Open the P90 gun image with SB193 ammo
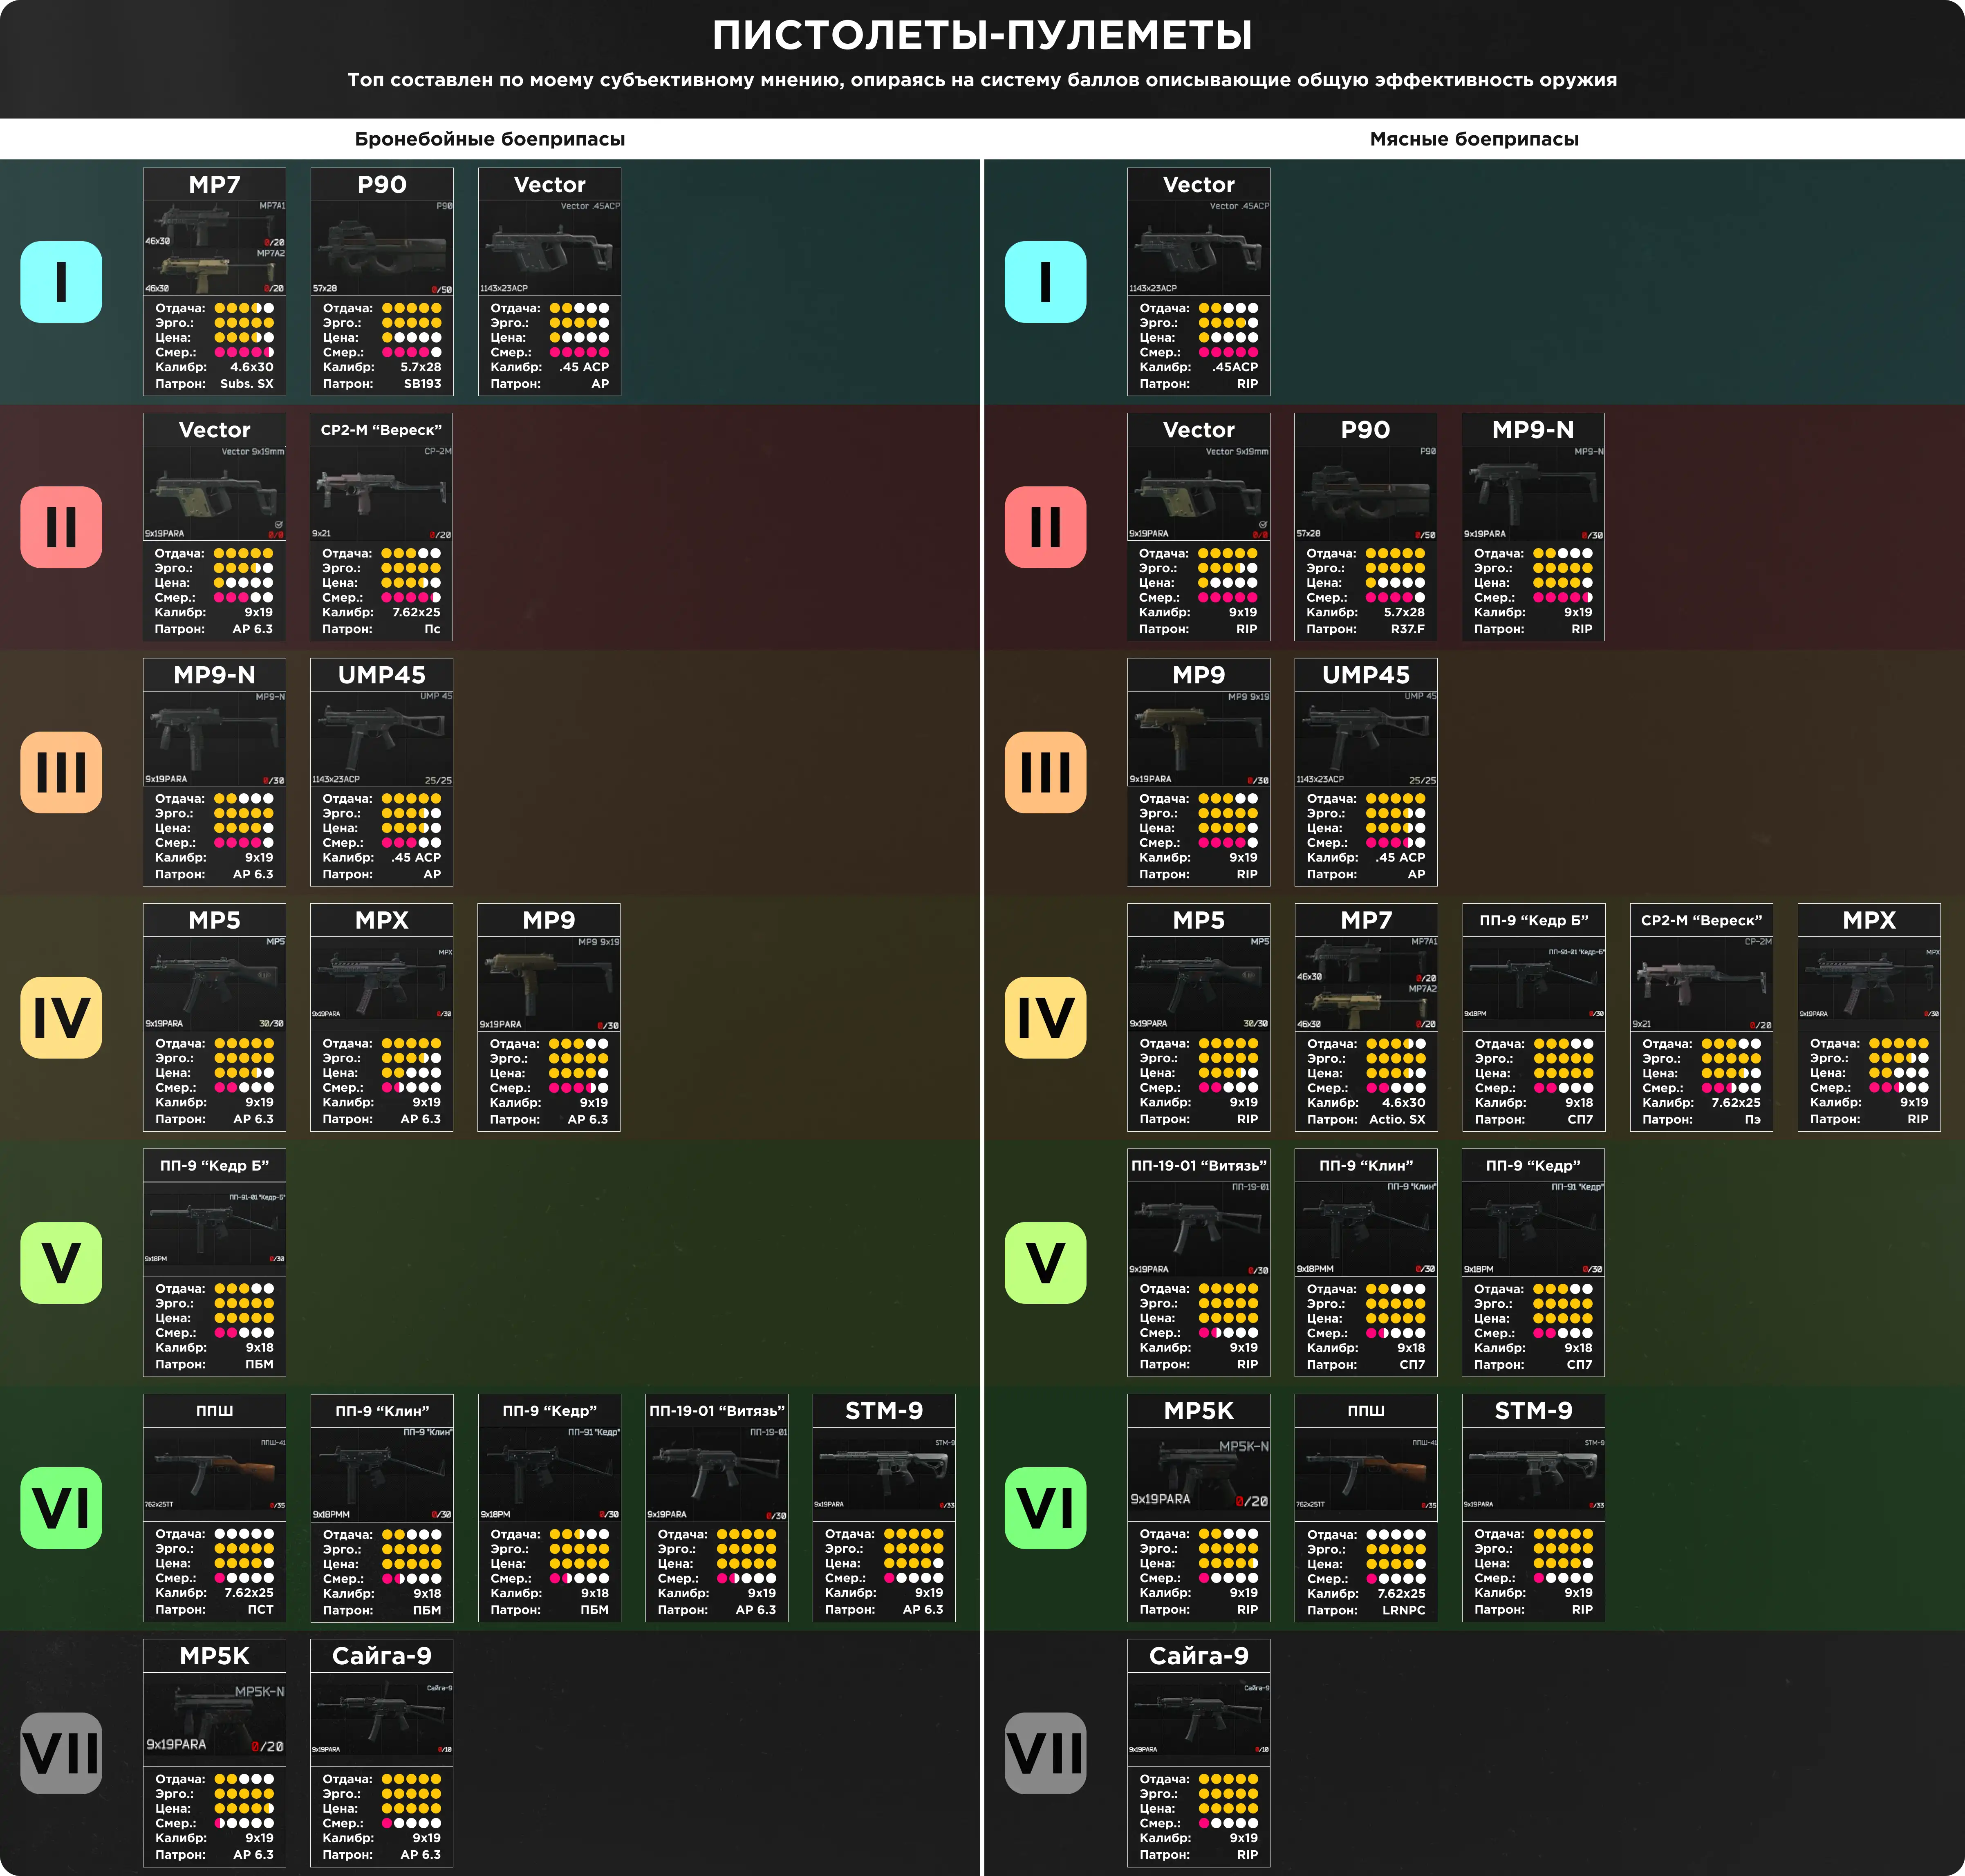Viewport: 1965px width, 1876px height. tap(382, 248)
